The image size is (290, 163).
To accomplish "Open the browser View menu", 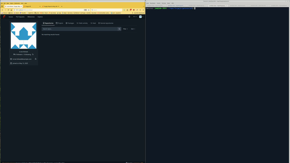I will [8, 3].
